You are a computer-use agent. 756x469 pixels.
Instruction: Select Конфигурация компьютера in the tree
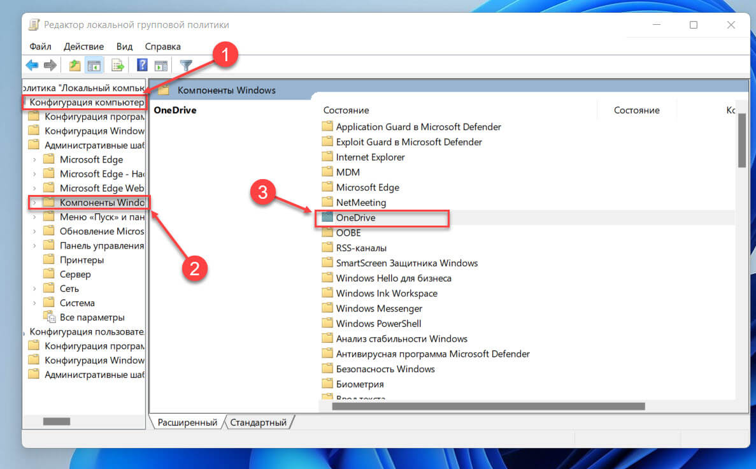pos(86,103)
